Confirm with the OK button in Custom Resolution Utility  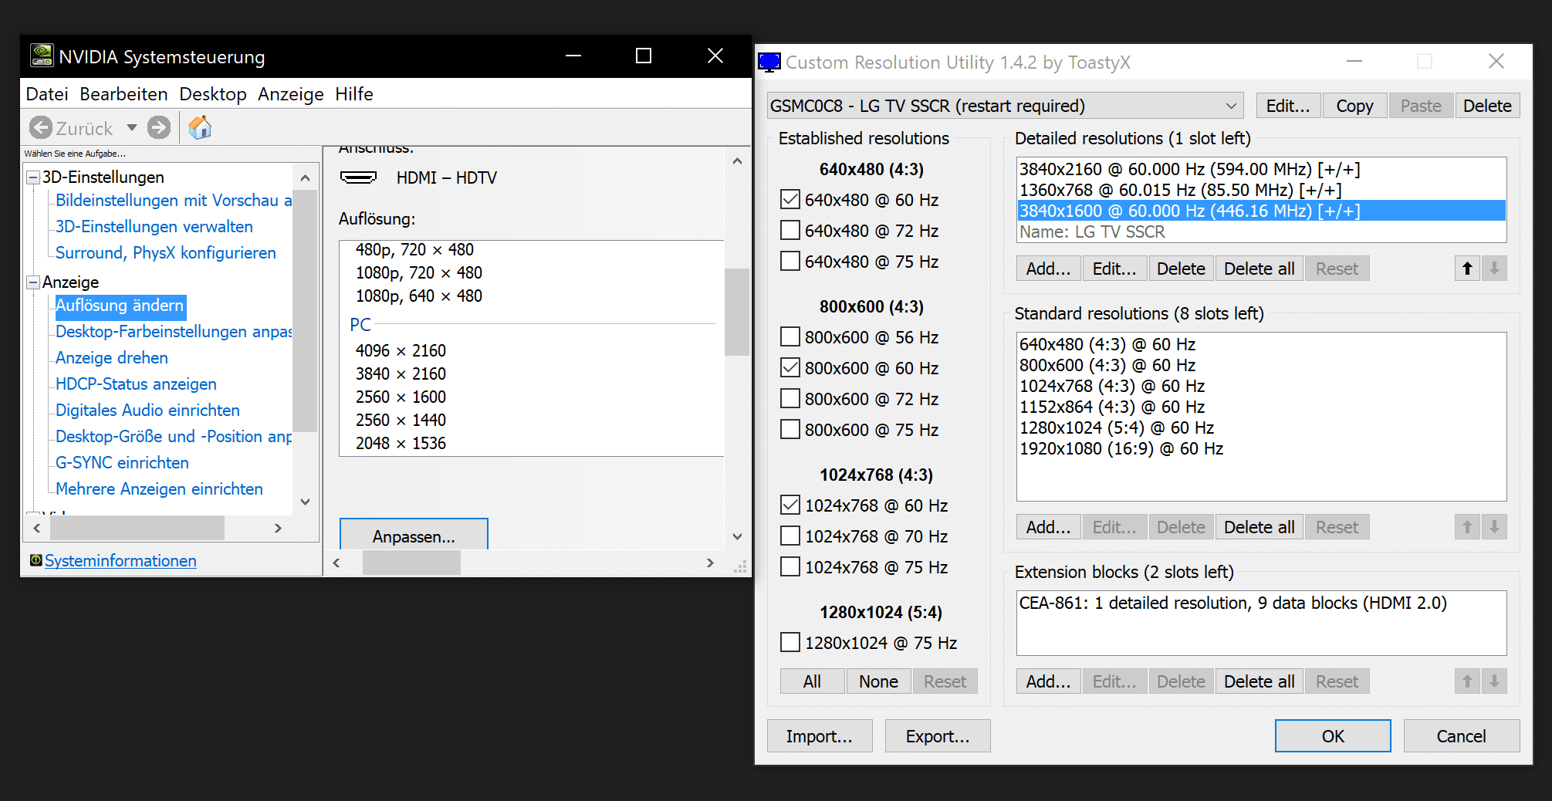click(x=1333, y=736)
